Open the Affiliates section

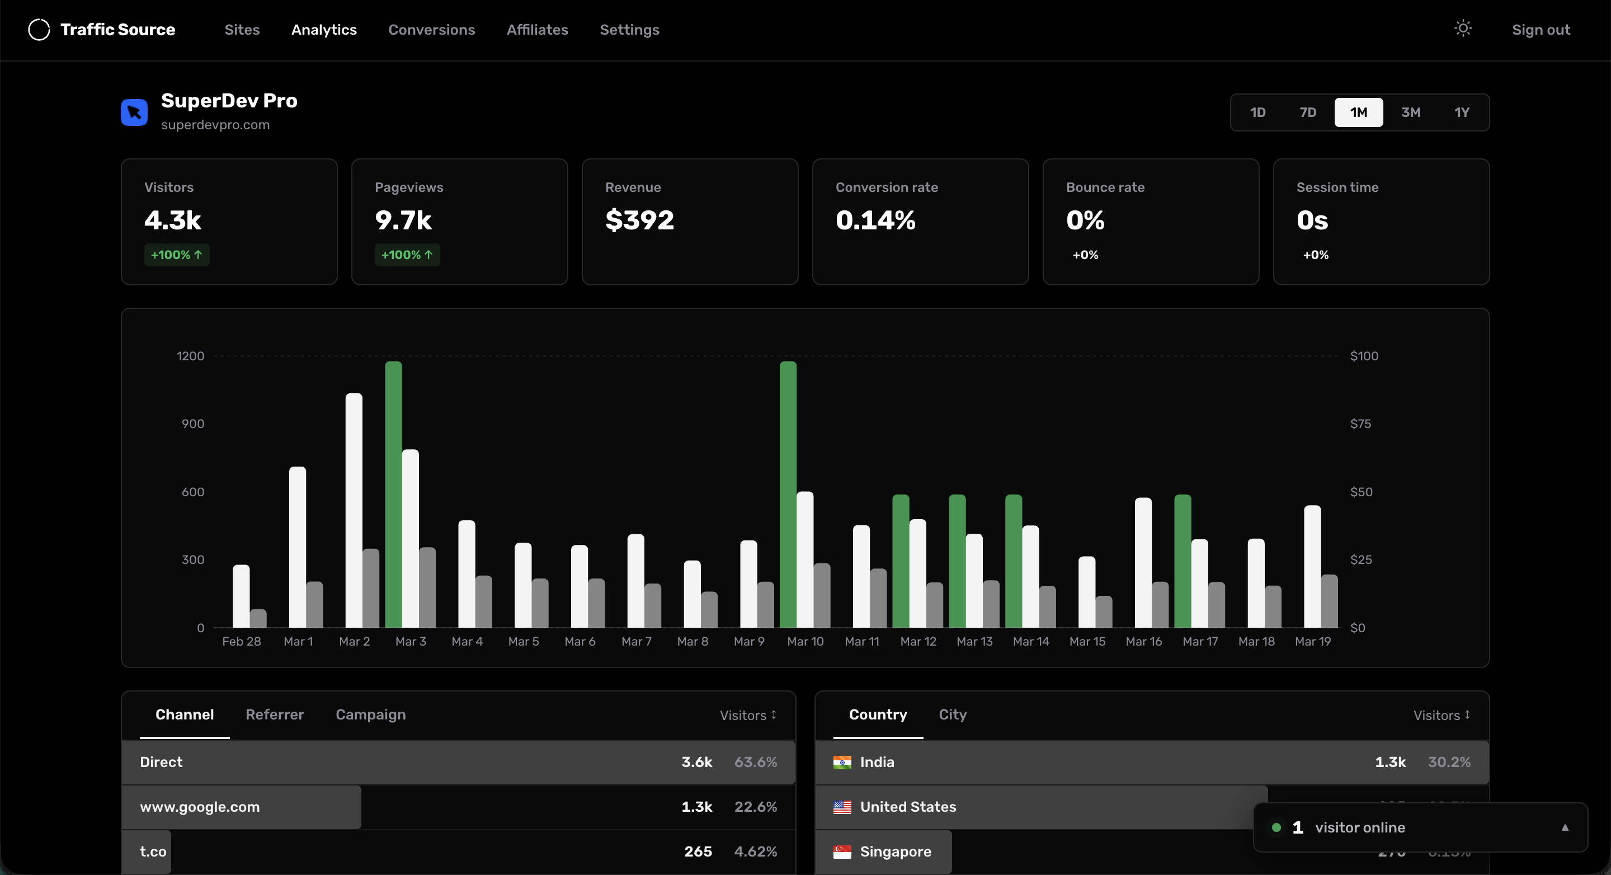click(536, 30)
